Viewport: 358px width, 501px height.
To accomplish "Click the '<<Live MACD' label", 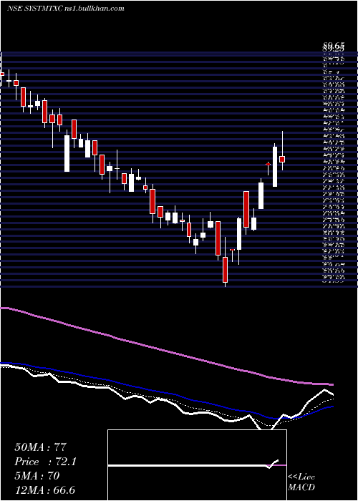I will click(x=301, y=482).
